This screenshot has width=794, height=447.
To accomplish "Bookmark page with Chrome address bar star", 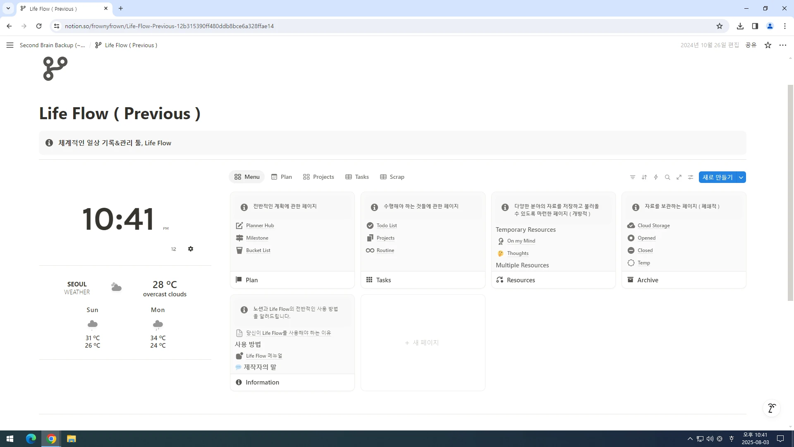I will 719,26.
